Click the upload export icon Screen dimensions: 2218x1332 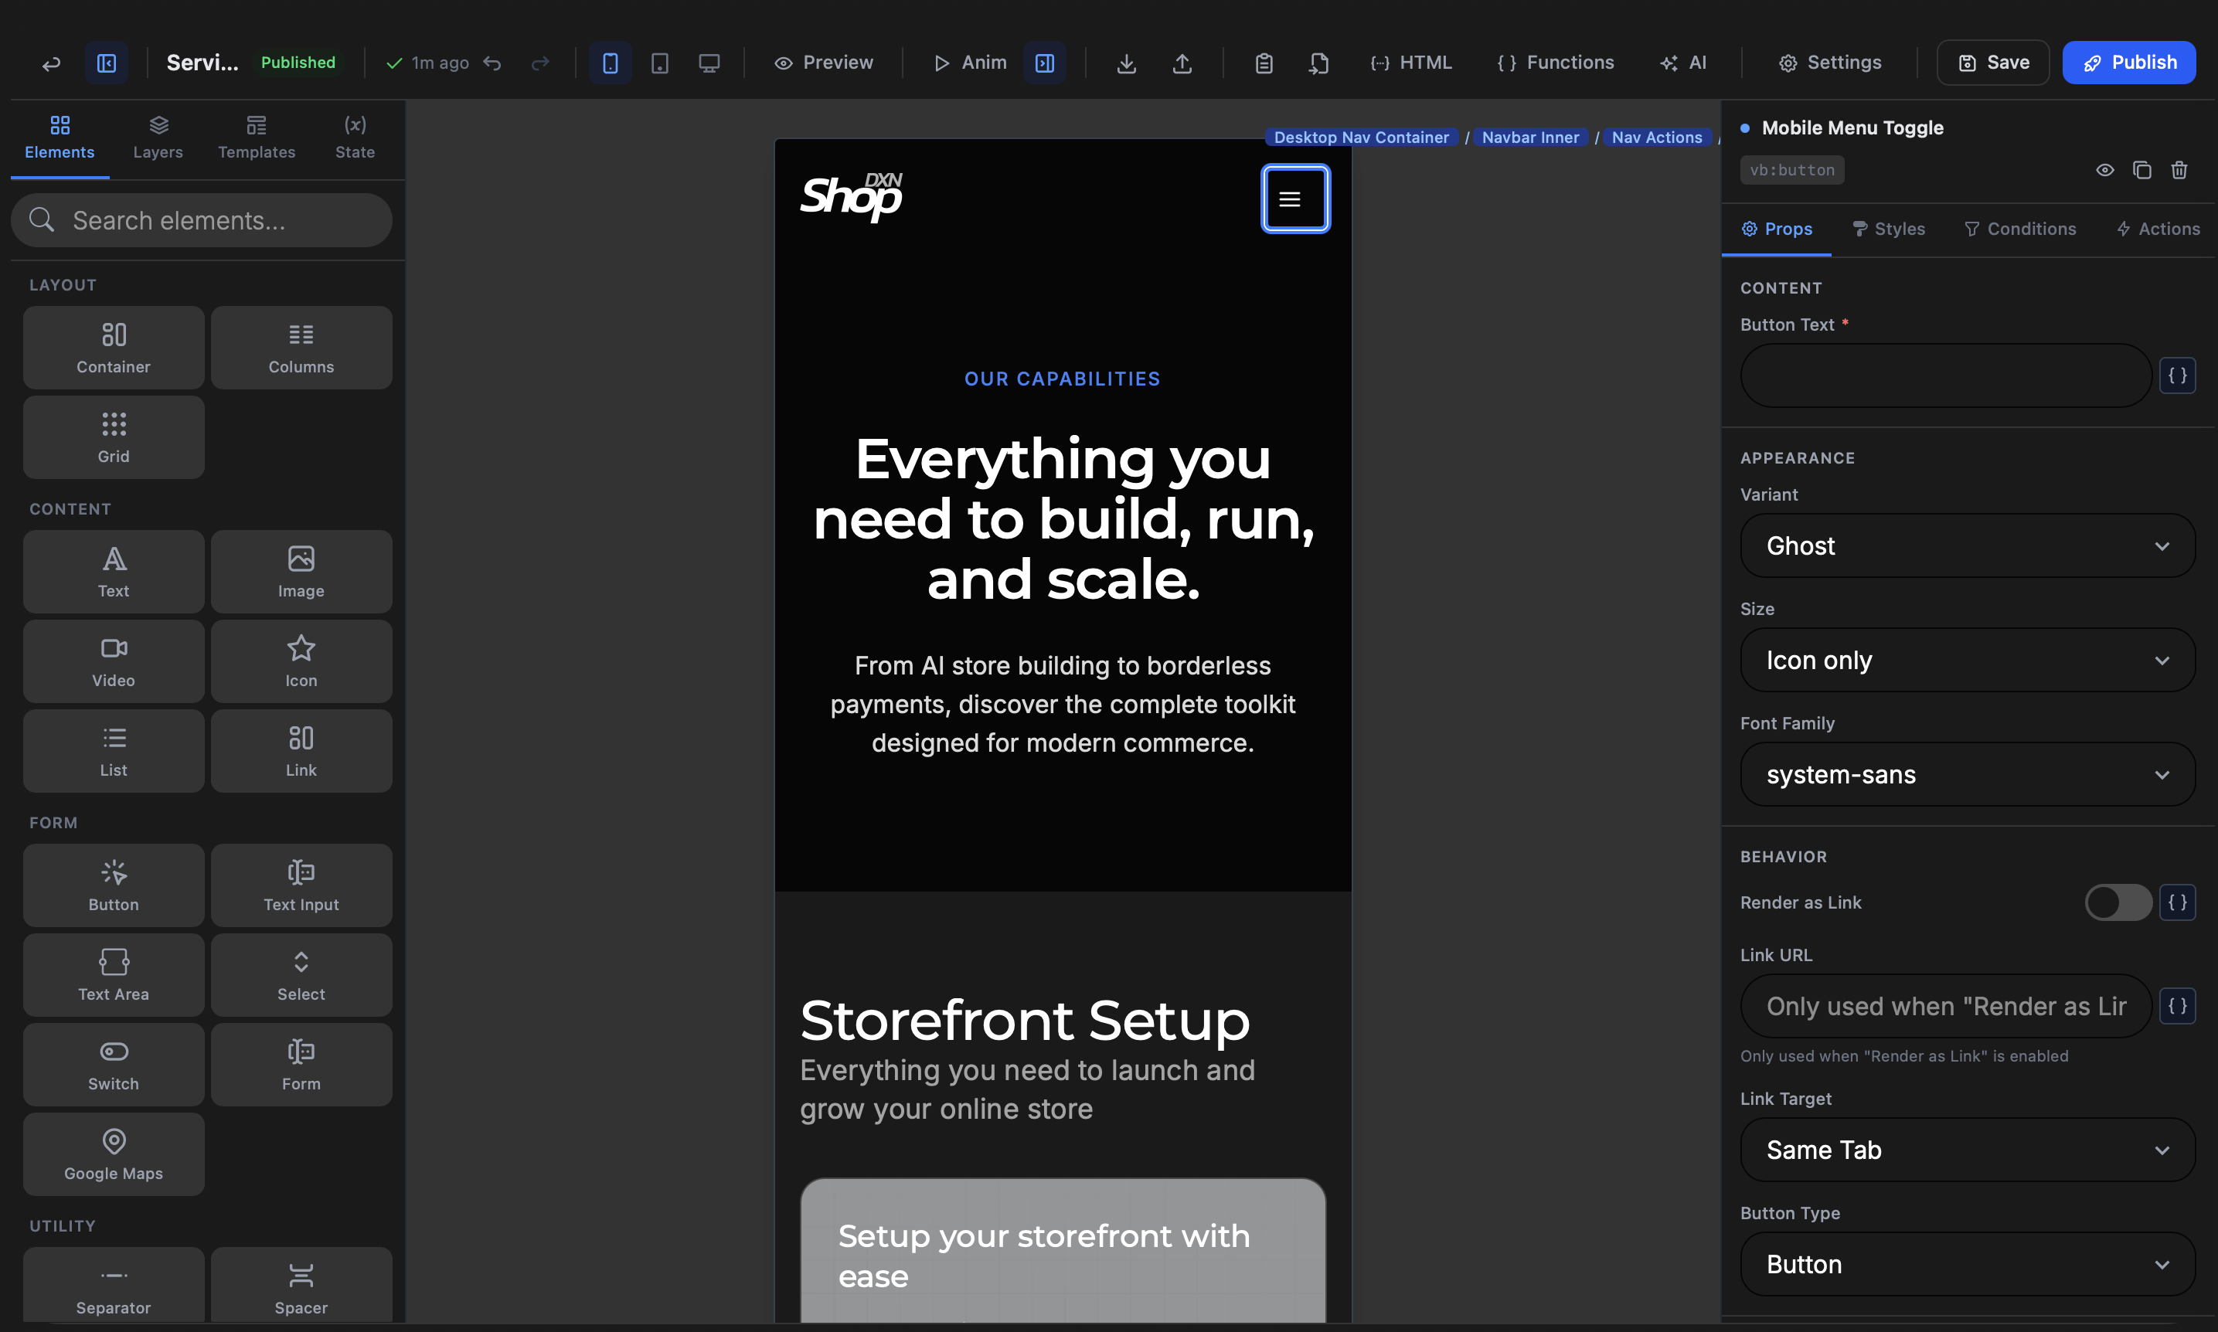(x=1182, y=63)
